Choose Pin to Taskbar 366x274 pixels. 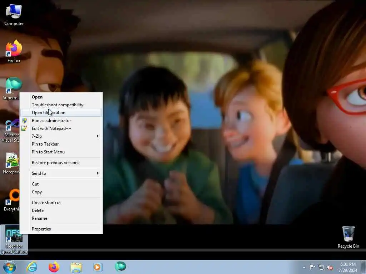coord(61,144)
